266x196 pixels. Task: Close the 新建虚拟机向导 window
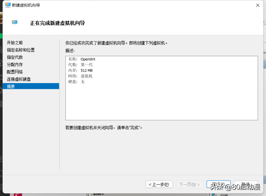coord(258,5)
